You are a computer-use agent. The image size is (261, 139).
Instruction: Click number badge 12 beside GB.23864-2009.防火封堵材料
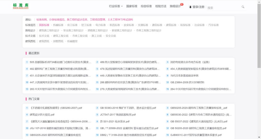pos(168,82)
